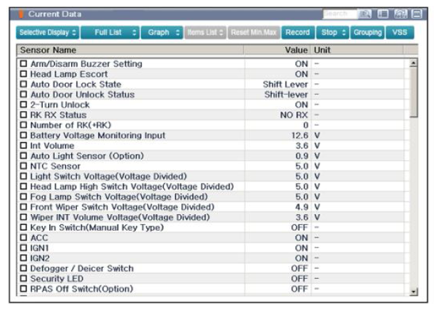
Task: Check Key In Switch(Manual Key Type) checkbox
Action: tap(24, 227)
